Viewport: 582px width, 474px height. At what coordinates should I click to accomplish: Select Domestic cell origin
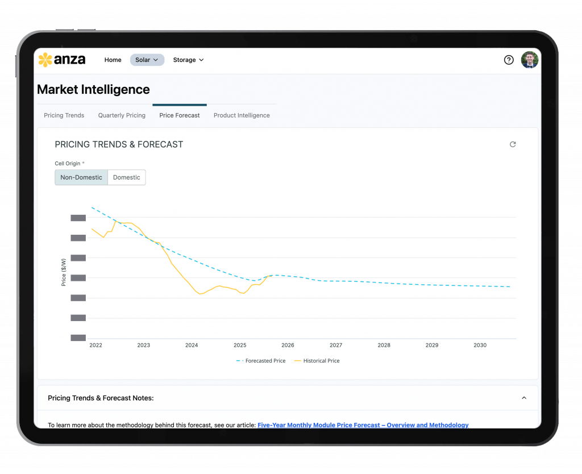tap(127, 177)
